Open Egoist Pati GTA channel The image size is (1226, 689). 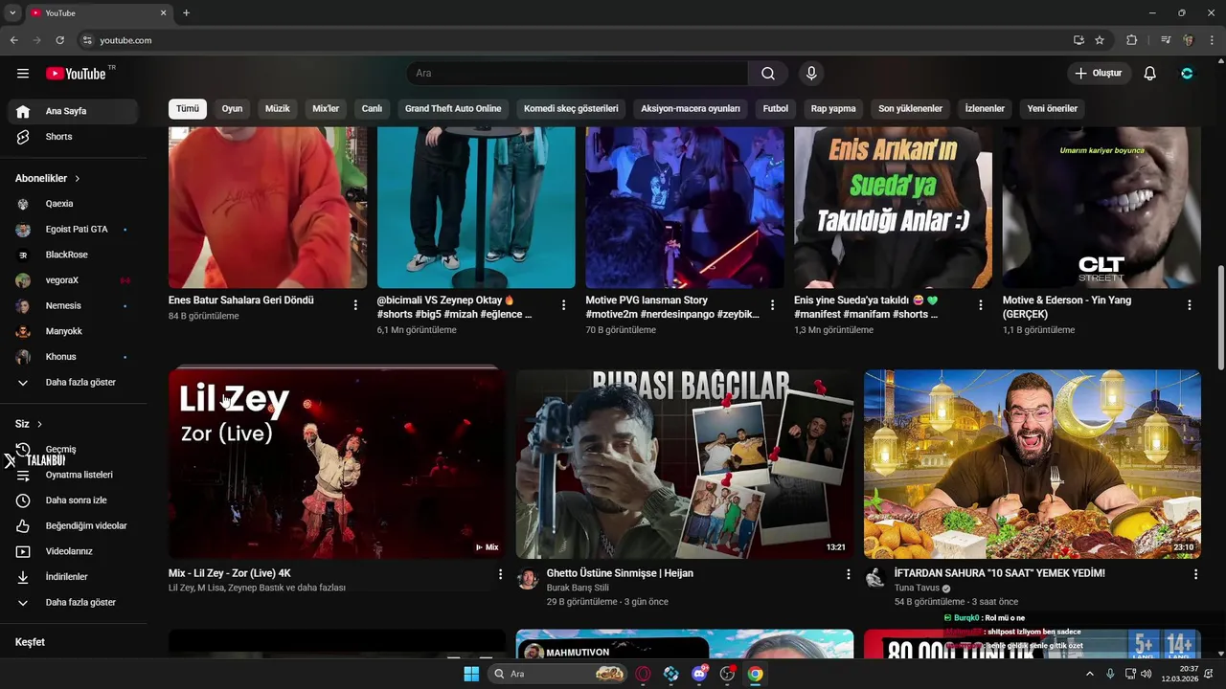pos(74,230)
